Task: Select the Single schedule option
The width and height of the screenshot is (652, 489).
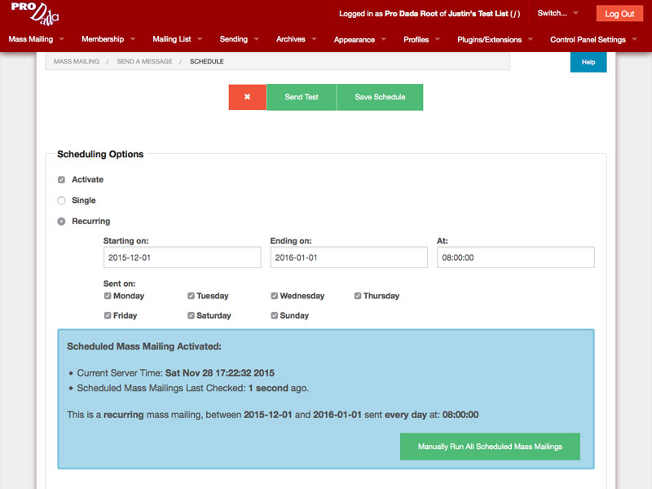Action: click(x=61, y=200)
